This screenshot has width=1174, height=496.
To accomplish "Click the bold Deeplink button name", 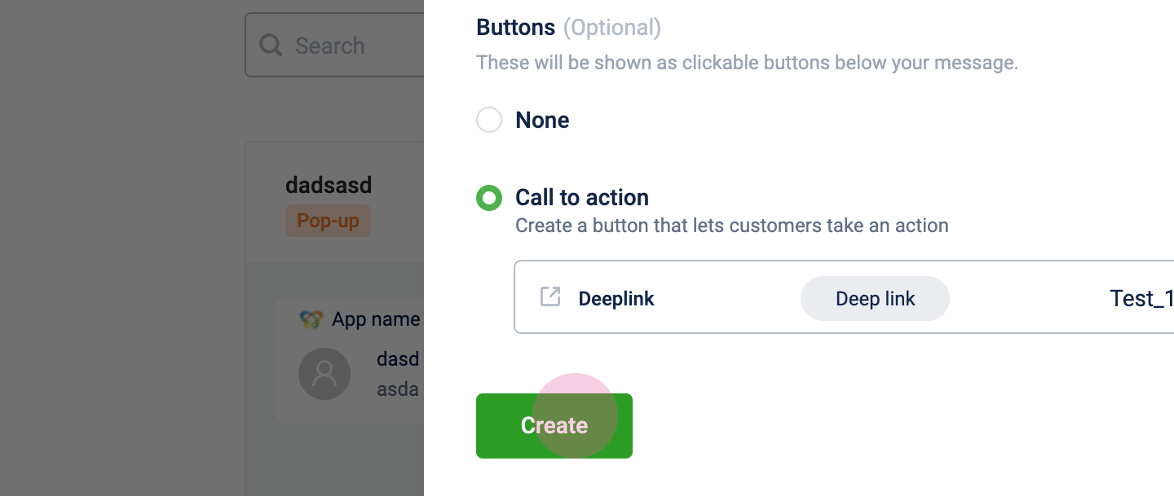I will pos(616,299).
